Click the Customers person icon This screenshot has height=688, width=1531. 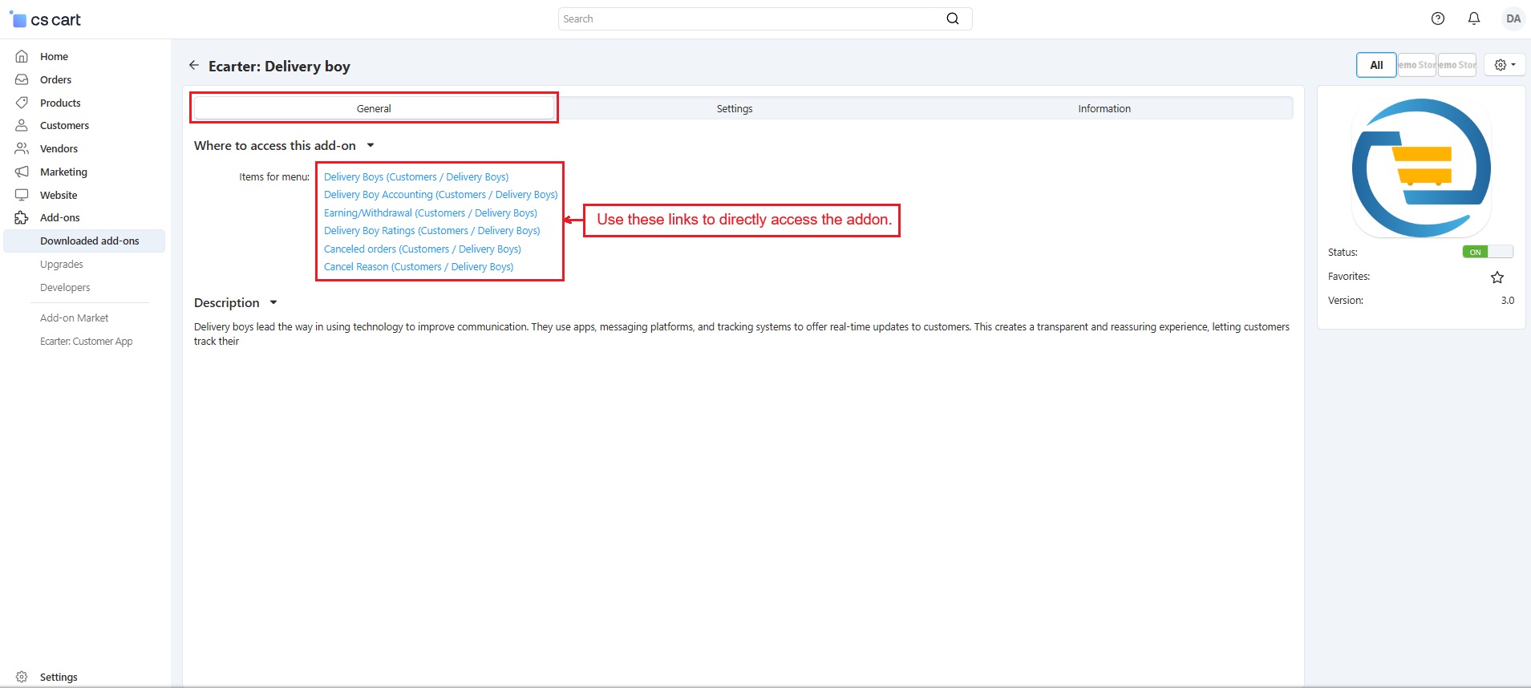click(22, 125)
